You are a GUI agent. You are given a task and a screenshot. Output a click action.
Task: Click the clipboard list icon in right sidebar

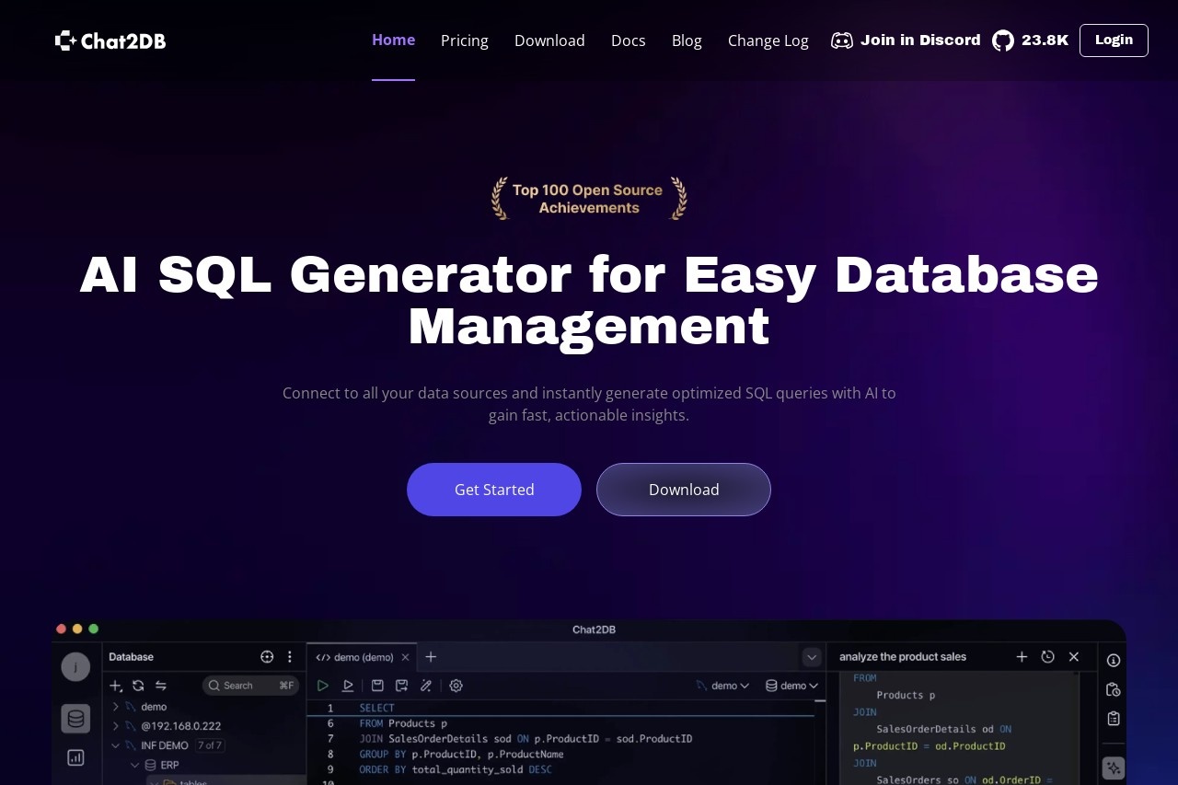point(1114,719)
